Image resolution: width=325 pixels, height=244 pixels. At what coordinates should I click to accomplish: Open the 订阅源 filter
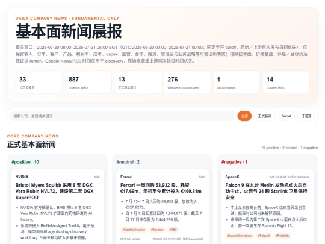pos(306,116)
